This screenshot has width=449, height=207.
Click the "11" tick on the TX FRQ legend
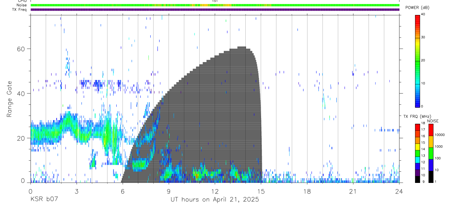tap(423, 168)
